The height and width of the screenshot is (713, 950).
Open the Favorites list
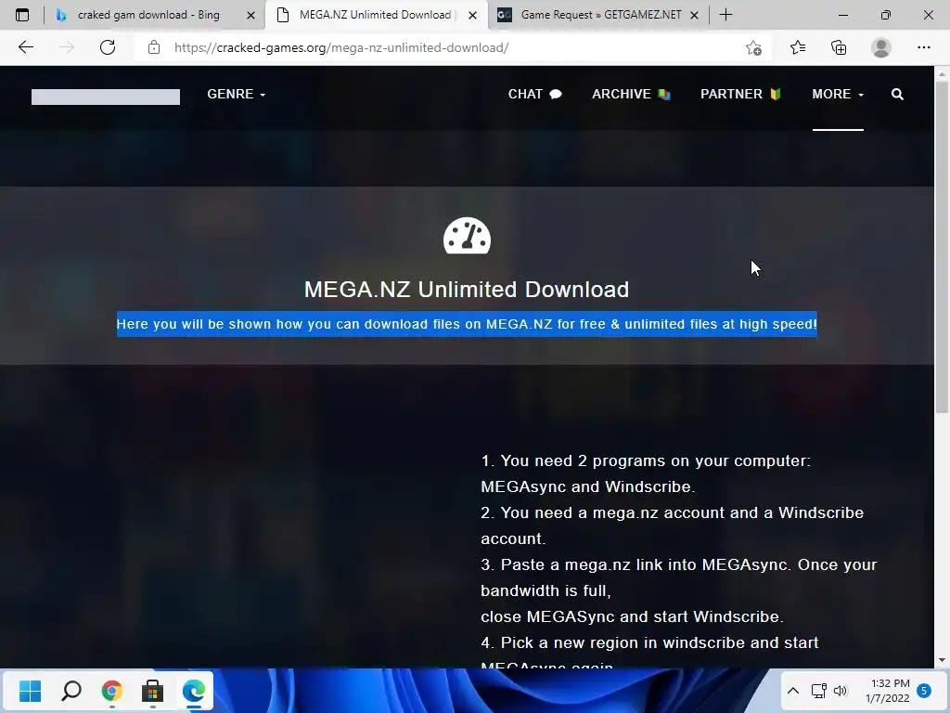click(x=797, y=47)
